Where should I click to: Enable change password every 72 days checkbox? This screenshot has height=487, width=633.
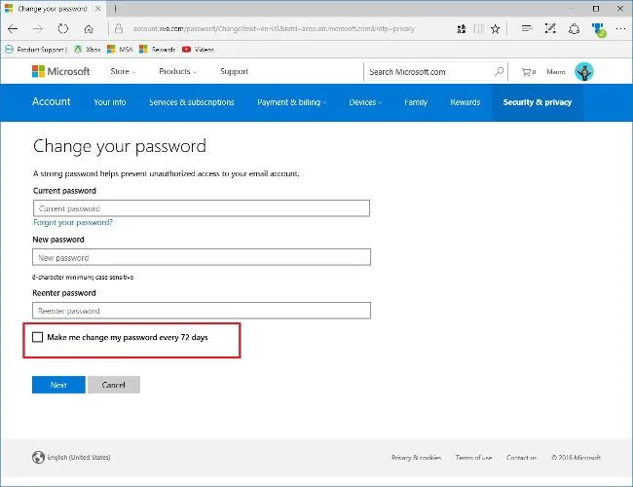38,337
